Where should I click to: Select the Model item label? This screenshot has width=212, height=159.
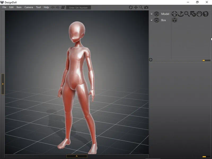click(x=165, y=14)
